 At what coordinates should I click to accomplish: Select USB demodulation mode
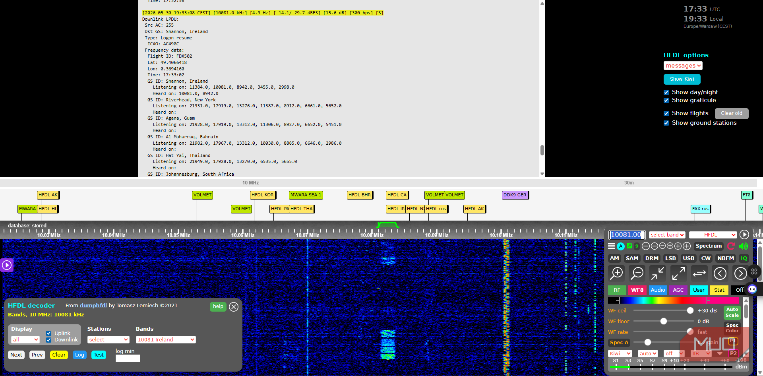pos(689,258)
